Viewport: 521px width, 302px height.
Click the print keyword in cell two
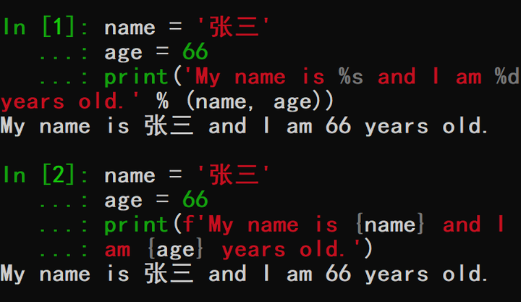pos(136,225)
